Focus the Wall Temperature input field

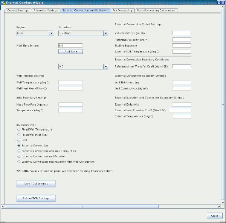point(70,82)
